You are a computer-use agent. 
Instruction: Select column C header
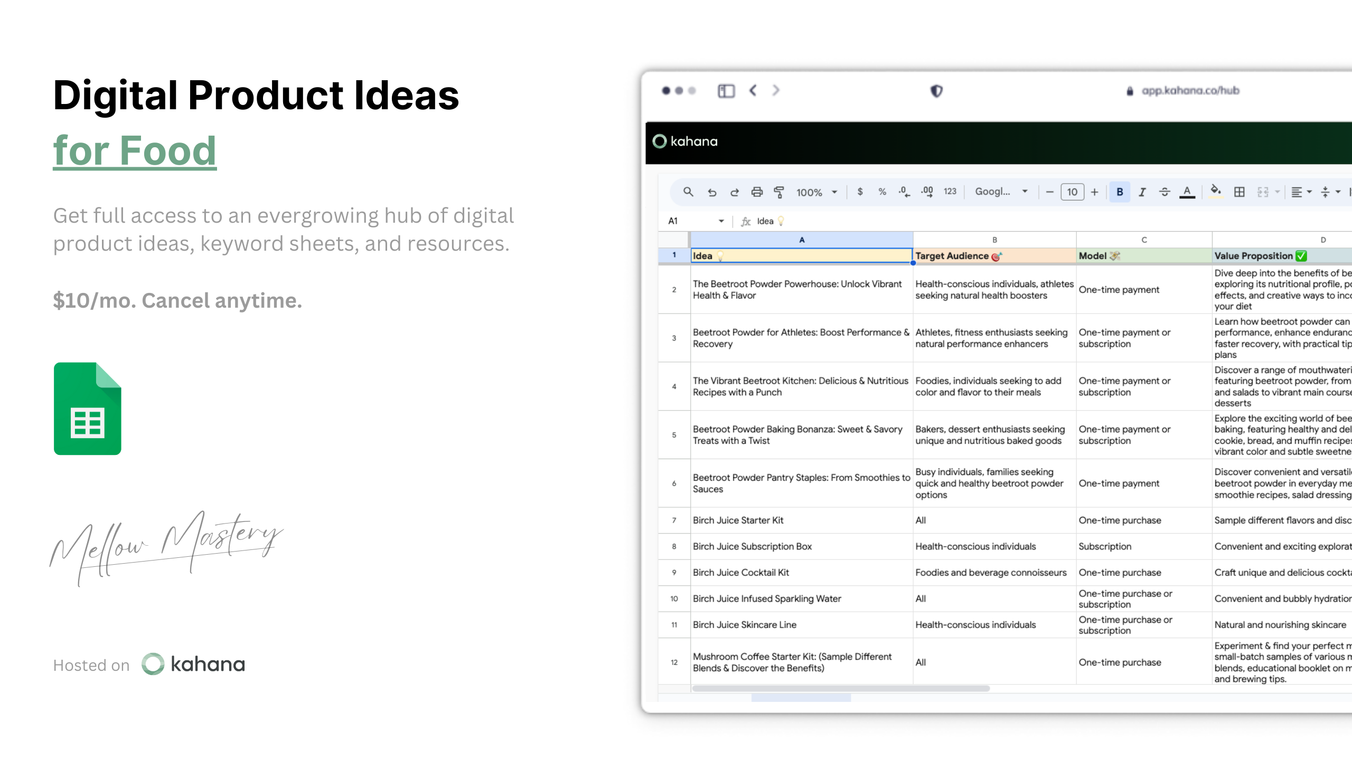tap(1144, 240)
